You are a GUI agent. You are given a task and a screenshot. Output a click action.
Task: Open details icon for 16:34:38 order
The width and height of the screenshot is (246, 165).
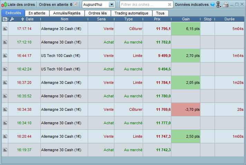click(x=5, y=109)
